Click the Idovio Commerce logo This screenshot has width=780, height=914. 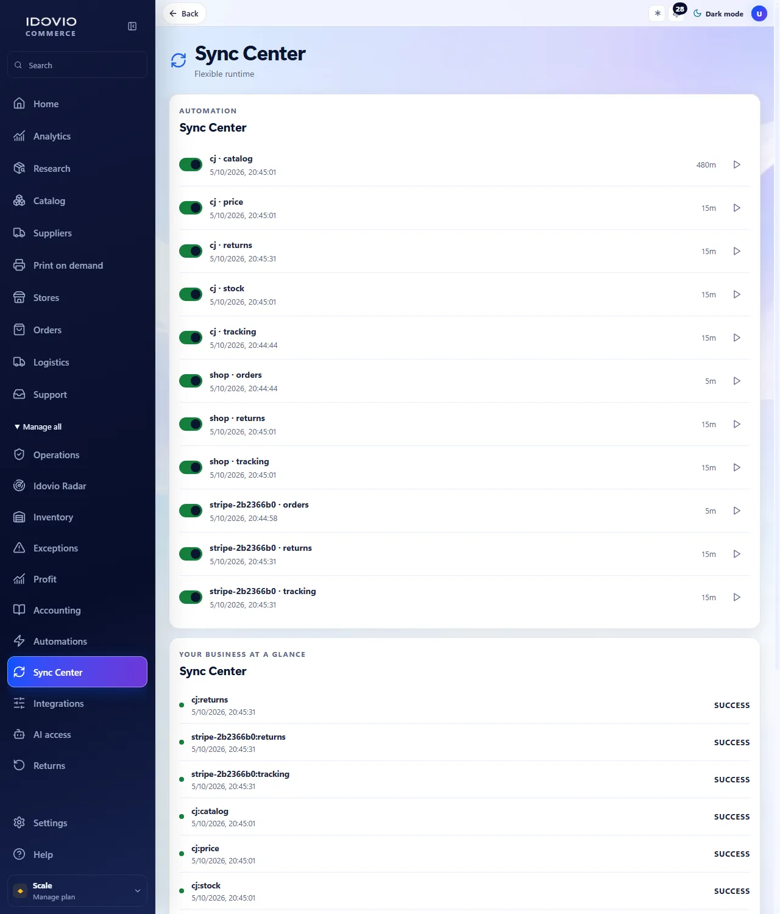pyautogui.click(x=51, y=26)
